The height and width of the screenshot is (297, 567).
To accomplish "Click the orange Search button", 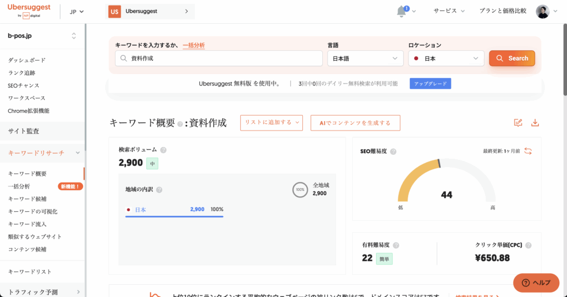I will (x=512, y=58).
